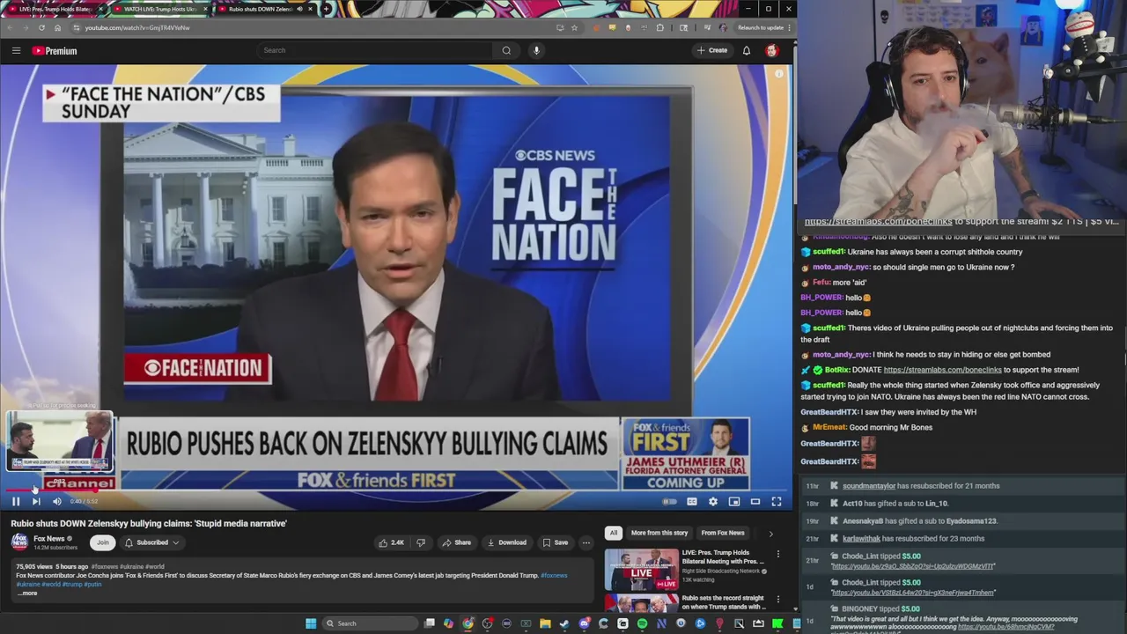
Task: Open Spotify from the taskbar
Action: [642, 623]
